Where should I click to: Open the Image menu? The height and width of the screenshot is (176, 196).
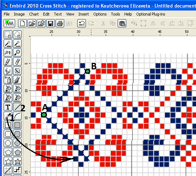point(19,14)
